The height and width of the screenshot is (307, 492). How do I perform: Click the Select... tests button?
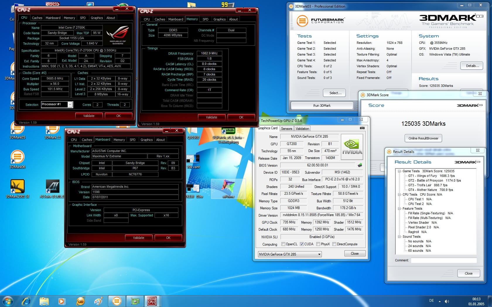(x=335, y=93)
